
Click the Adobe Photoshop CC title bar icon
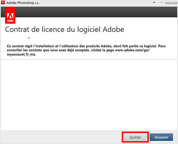(3, 2)
